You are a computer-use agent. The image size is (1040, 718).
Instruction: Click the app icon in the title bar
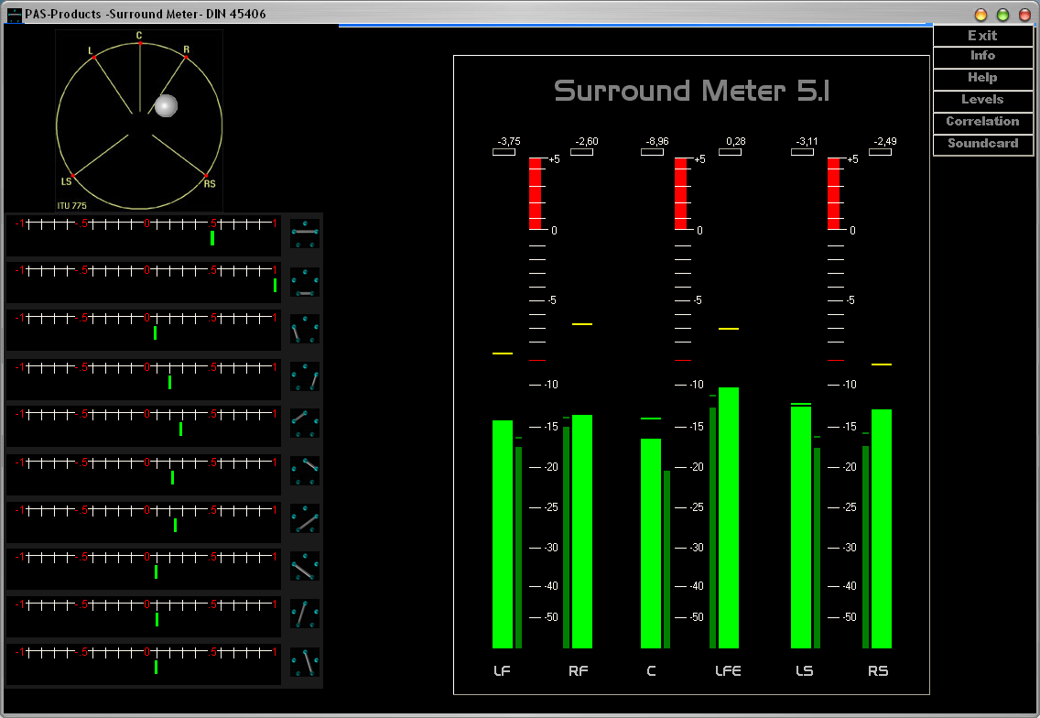coord(14,14)
